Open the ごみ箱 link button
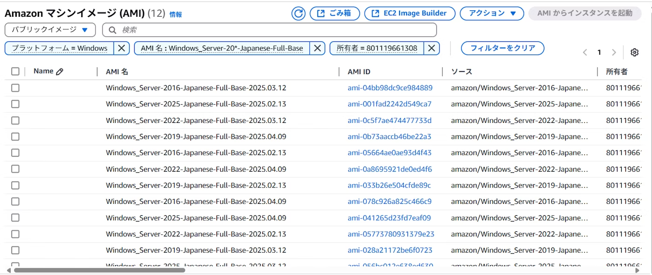The image size is (652, 275). tap(335, 13)
